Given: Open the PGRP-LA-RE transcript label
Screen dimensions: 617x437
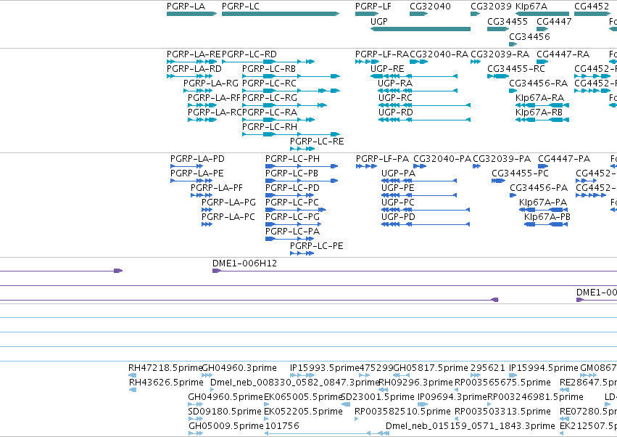Looking at the screenshot, I should point(194,54).
